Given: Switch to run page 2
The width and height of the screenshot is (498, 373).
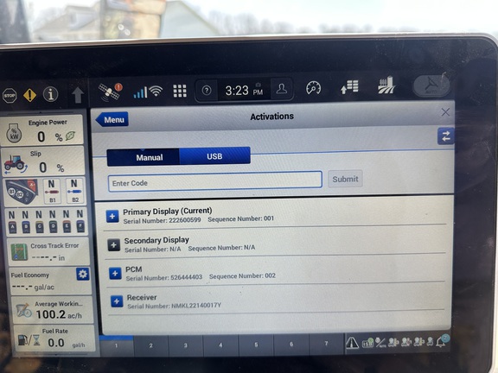Looking at the screenshot, I should [x=150, y=345].
